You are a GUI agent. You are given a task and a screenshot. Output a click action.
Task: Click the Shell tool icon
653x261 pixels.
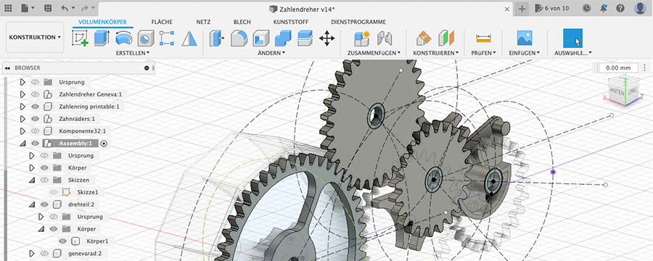(x=260, y=38)
